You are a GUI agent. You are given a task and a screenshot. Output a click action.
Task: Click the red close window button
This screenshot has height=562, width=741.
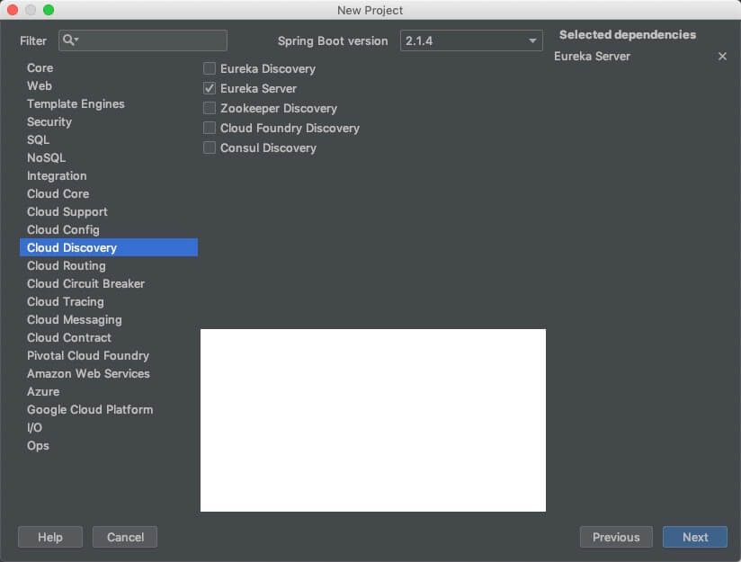[x=13, y=10]
